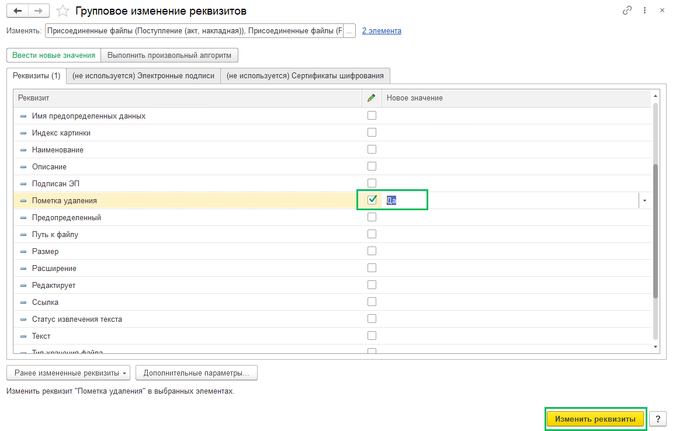This screenshot has height=431, width=676.
Task: Click the Реквизит column header
Action: click(x=188, y=98)
